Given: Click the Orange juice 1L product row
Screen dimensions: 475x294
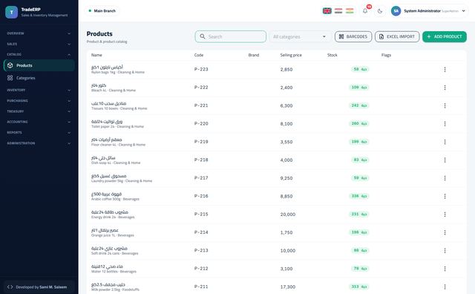Looking at the screenshot, I should (276, 232).
